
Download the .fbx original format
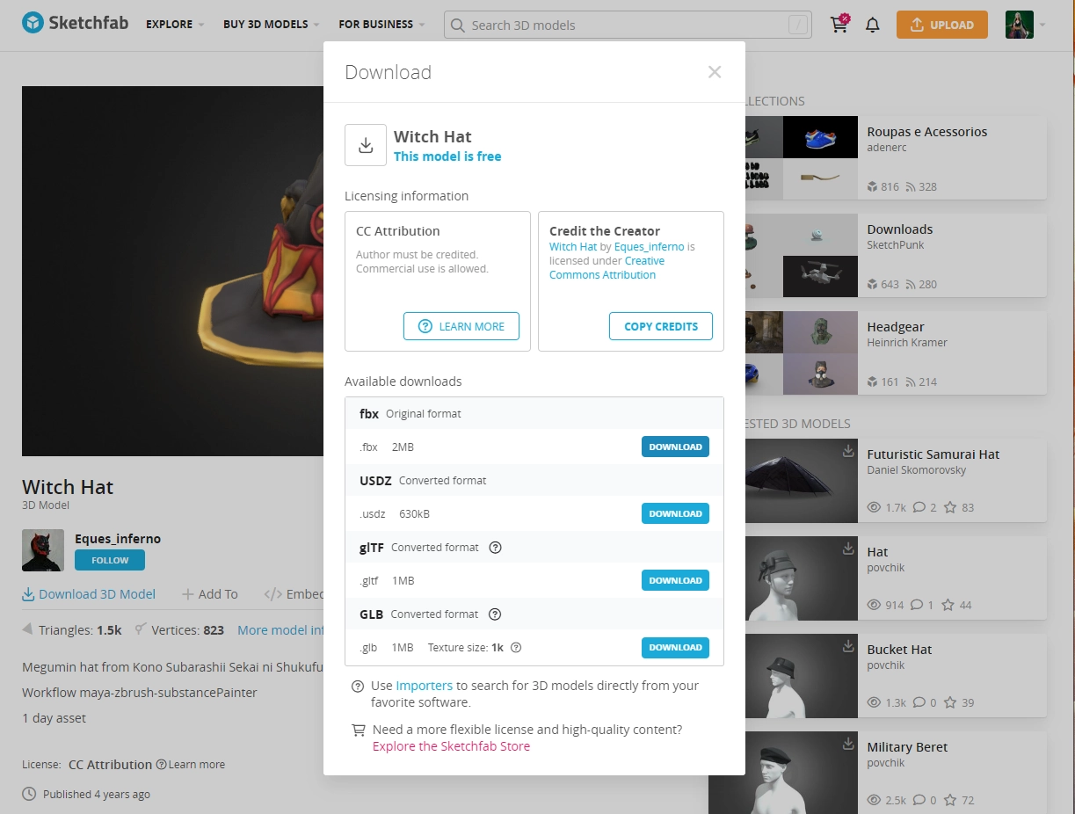pos(675,447)
